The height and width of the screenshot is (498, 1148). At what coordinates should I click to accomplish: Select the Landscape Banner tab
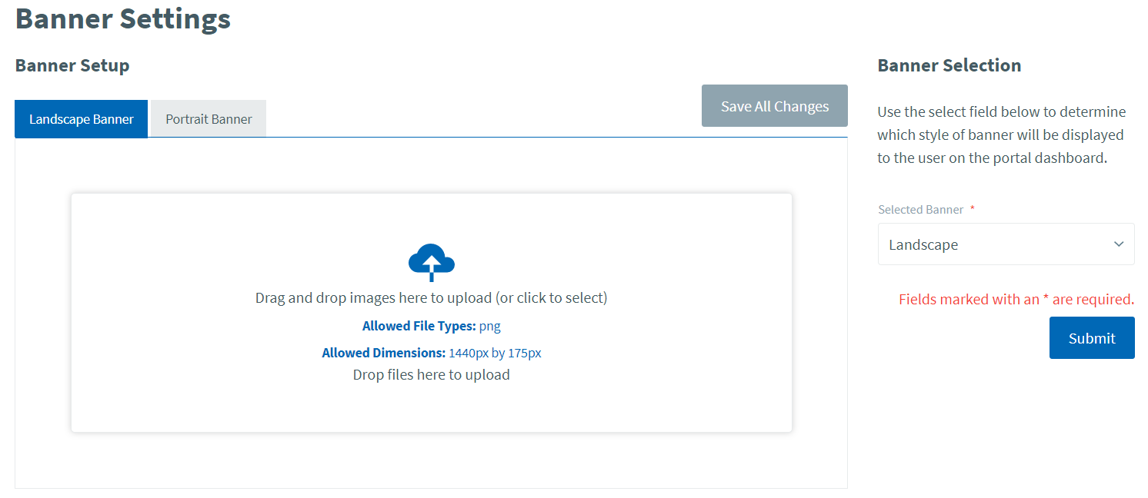(82, 119)
